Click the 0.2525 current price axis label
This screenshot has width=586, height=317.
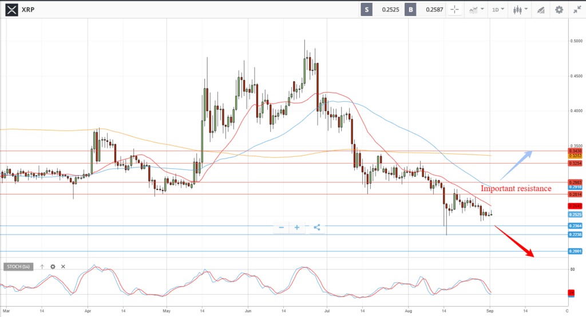click(x=575, y=215)
